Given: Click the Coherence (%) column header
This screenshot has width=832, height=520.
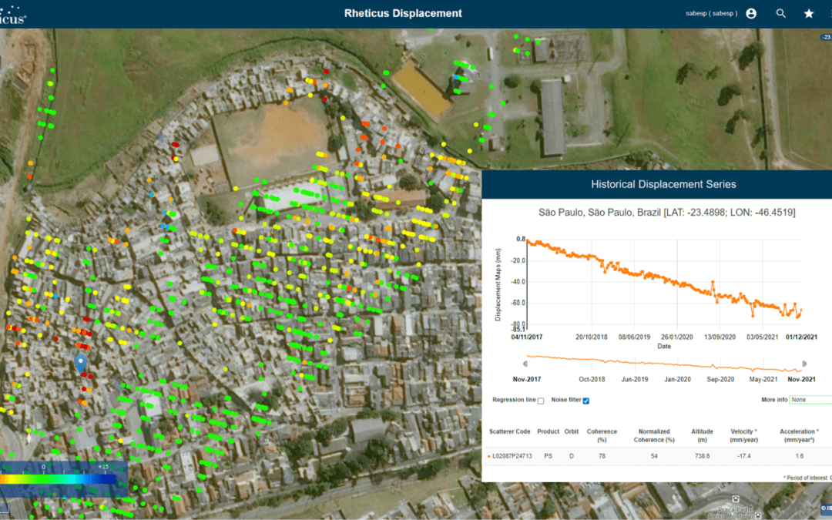Looking at the screenshot, I should tap(602, 436).
